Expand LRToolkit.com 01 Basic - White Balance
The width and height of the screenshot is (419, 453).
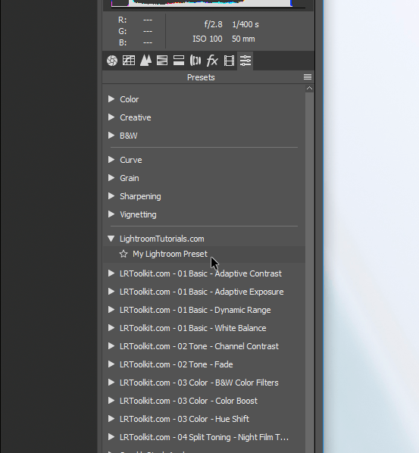[x=111, y=328]
